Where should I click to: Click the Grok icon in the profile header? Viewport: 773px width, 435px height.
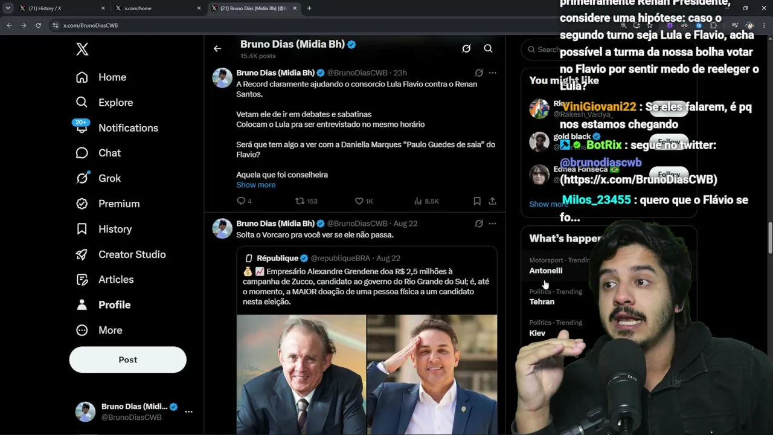click(x=466, y=49)
